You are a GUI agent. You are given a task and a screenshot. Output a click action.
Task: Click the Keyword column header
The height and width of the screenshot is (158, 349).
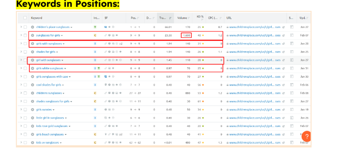(36, 18)
